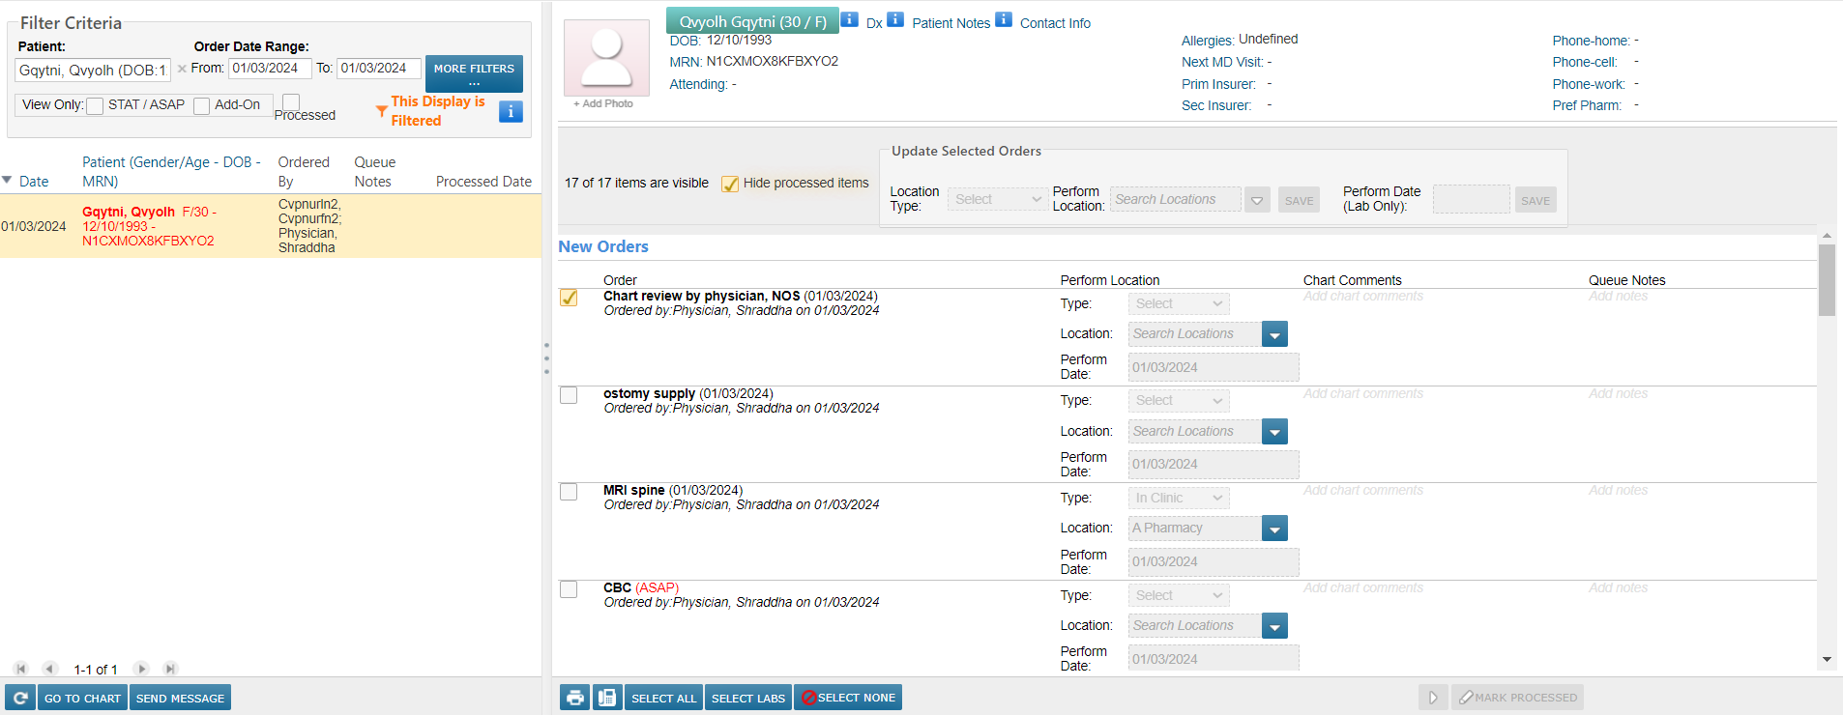Enable the STAT / ASAP checkbox
Screen dimensions: 1843x715
click(x=95, y=106)
